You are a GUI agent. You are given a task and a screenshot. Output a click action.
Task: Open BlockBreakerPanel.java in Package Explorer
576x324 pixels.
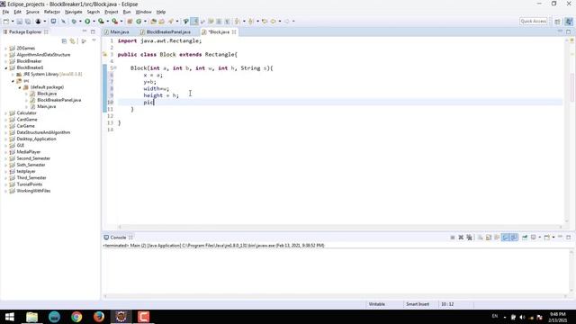[58, 100]
